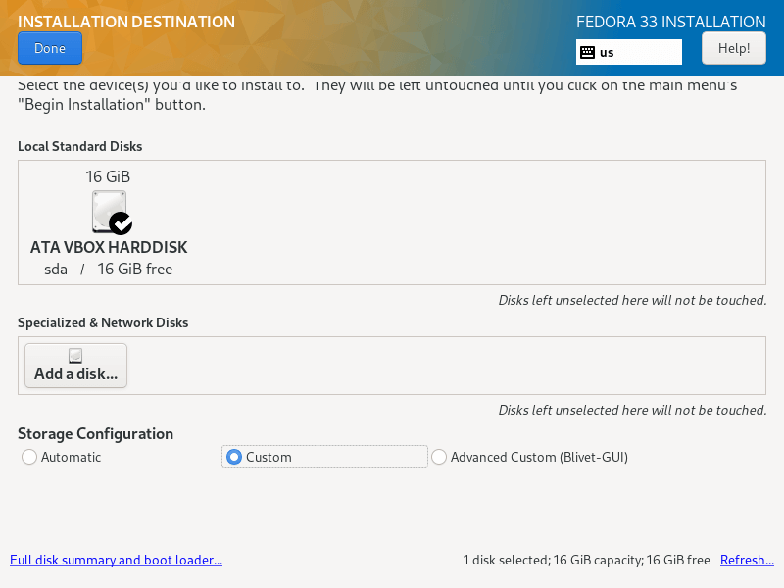This screenshot has height=588, width=784.
Task: Open the Help! button
Action: tap(733, 48)
